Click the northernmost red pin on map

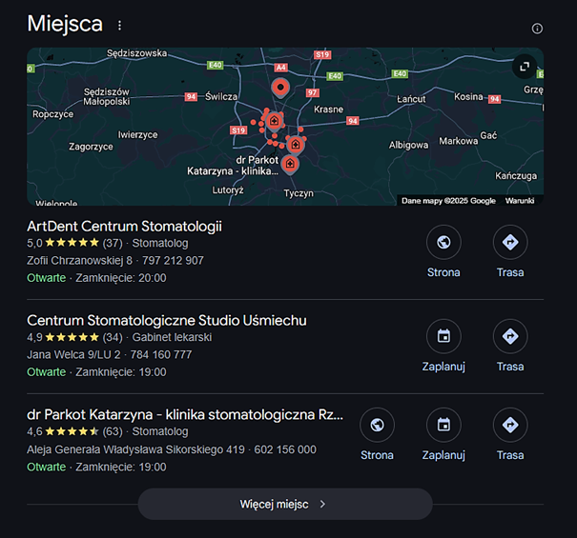coord(280,89)
